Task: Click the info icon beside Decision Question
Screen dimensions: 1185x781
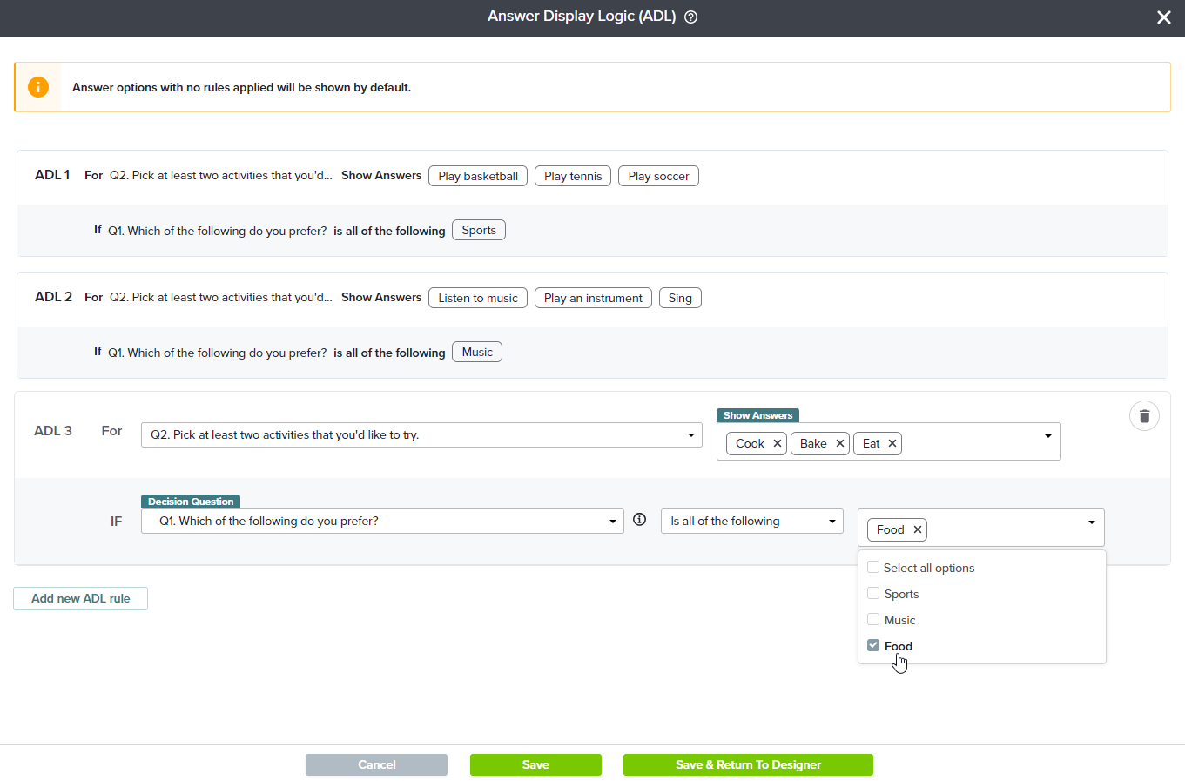Action: [639, 520]
